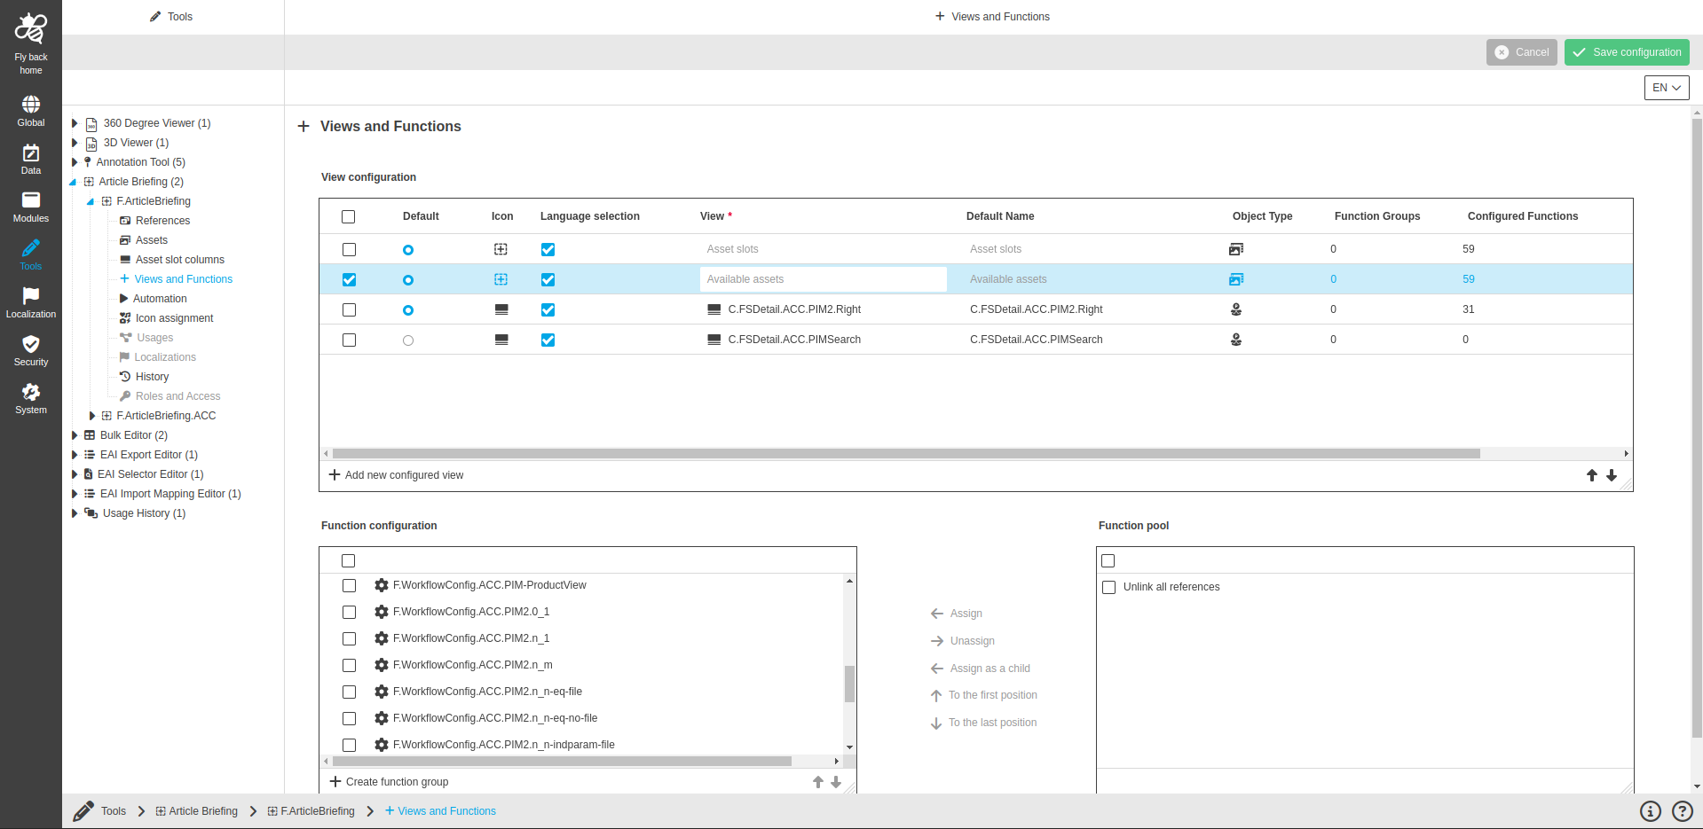Click the Fly back home bee icon
Image resolution: width=1703 pixels, height=829 pixels.
pos(31,31)
